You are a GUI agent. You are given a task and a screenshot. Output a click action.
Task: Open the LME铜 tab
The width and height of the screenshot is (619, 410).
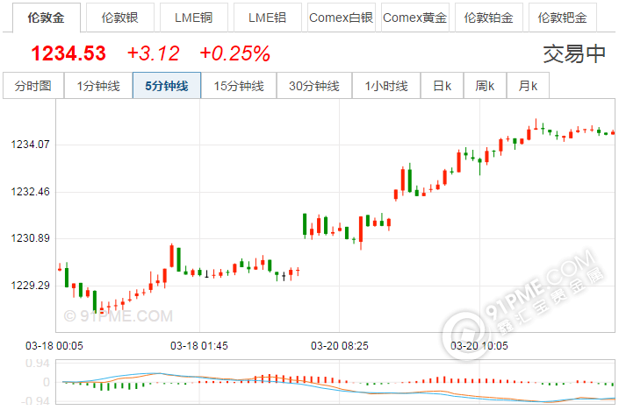pos(194,18)
